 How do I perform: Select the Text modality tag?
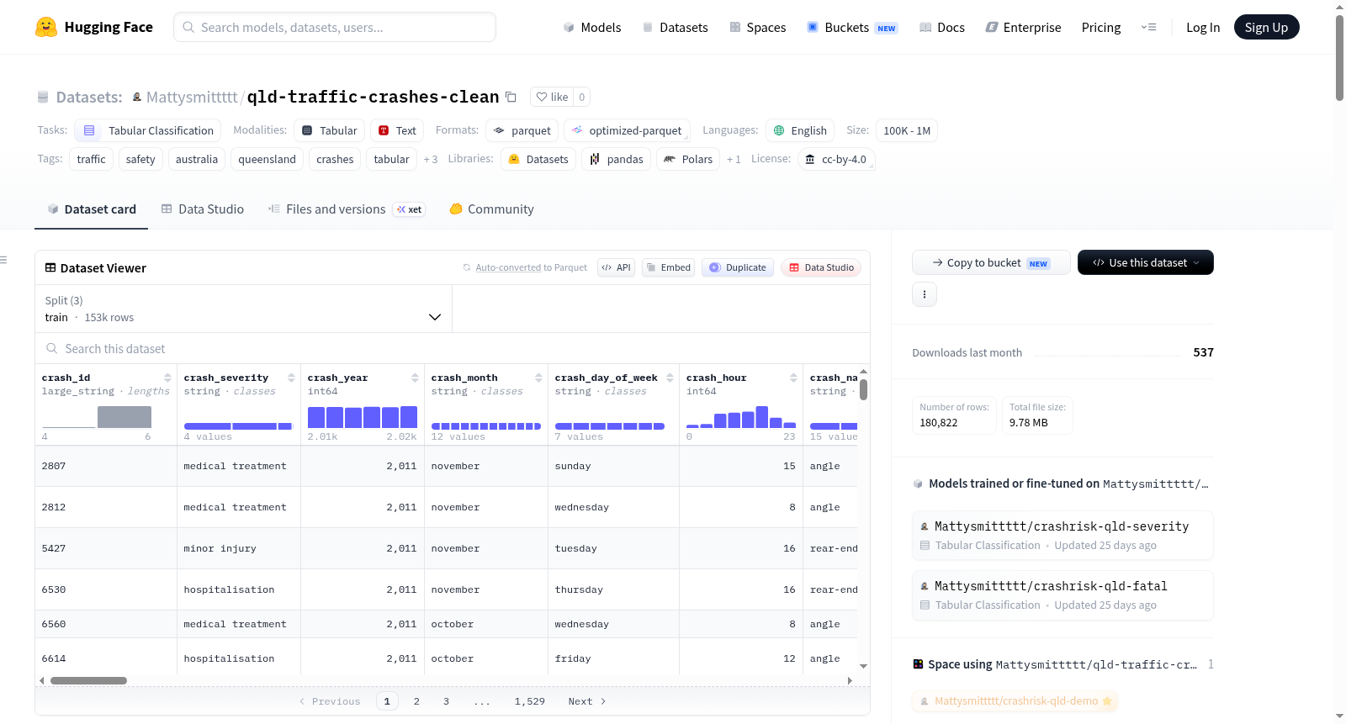coord(397,130)
